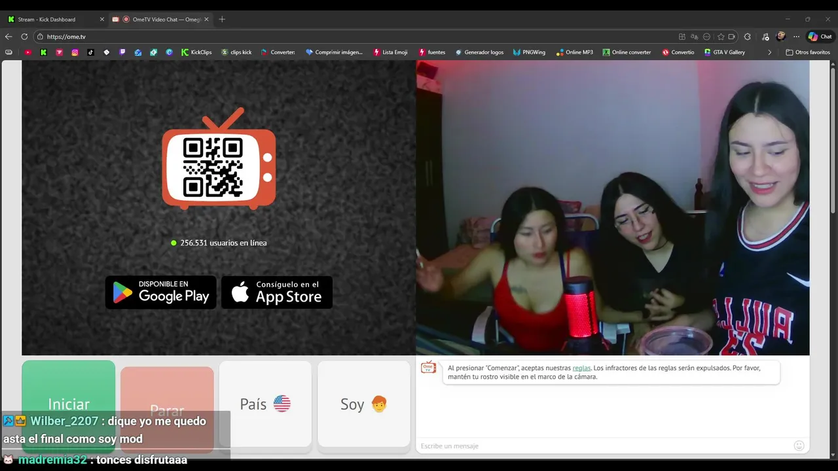Open the Google Play download badge
The width and height of the screenshot is (838, 471).
pyautogui.click(x=161, y=292)
